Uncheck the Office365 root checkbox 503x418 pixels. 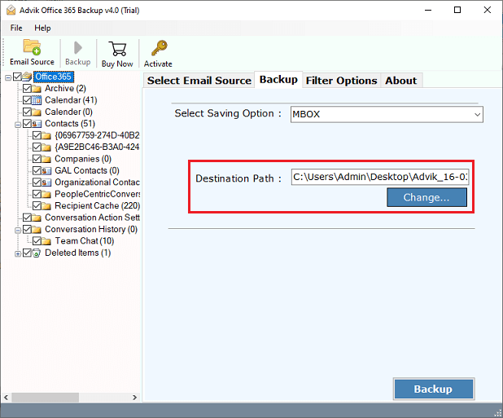tap(17, 77)
